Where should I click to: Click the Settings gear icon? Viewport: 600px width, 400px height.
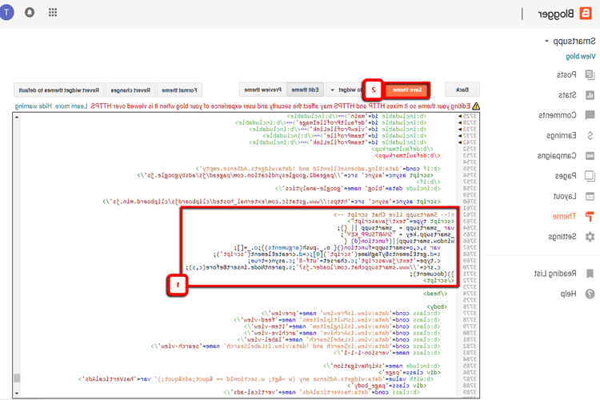(x=590, y=237)
